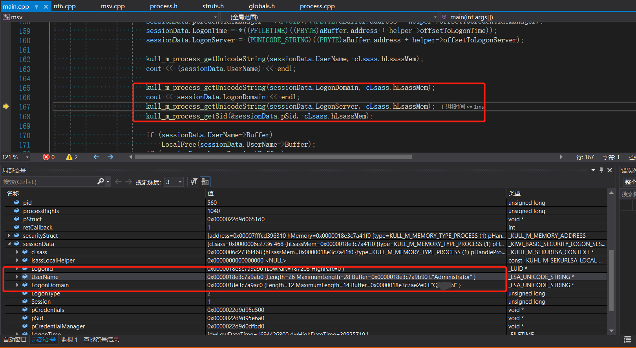Close the 局部变量 panel
Viewport: 636px width, 348px height.
coord(610,170)
